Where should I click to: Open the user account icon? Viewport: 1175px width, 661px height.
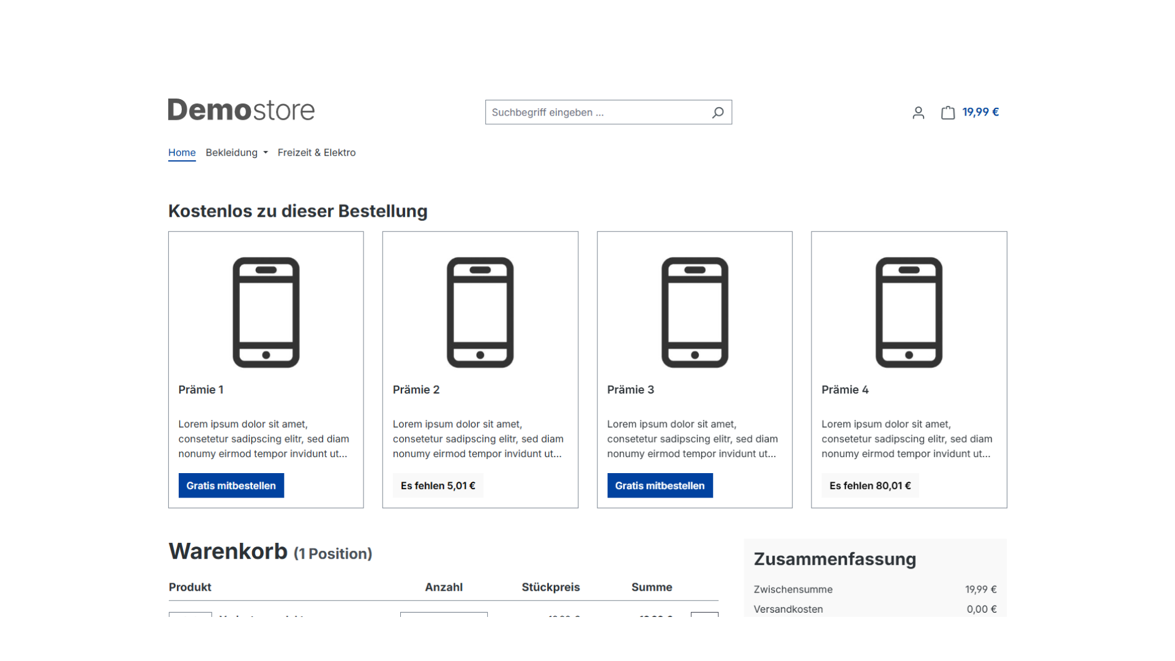[918, 113]
